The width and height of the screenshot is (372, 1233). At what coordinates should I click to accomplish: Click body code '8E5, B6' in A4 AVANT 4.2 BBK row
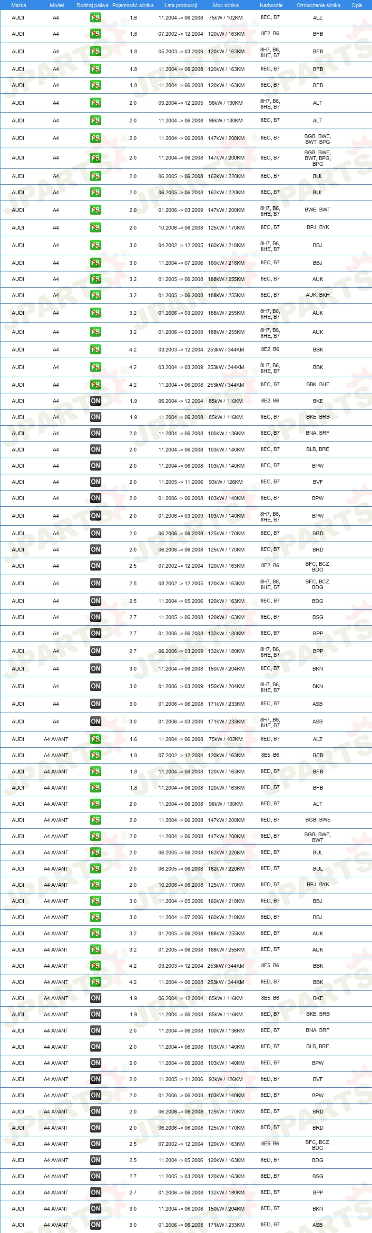point(270,966)
